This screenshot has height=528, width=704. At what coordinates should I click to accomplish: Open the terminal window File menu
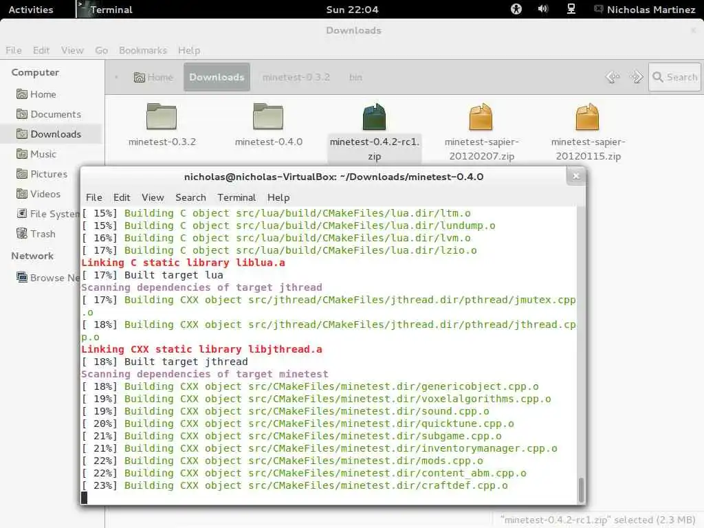coord(93,197)
